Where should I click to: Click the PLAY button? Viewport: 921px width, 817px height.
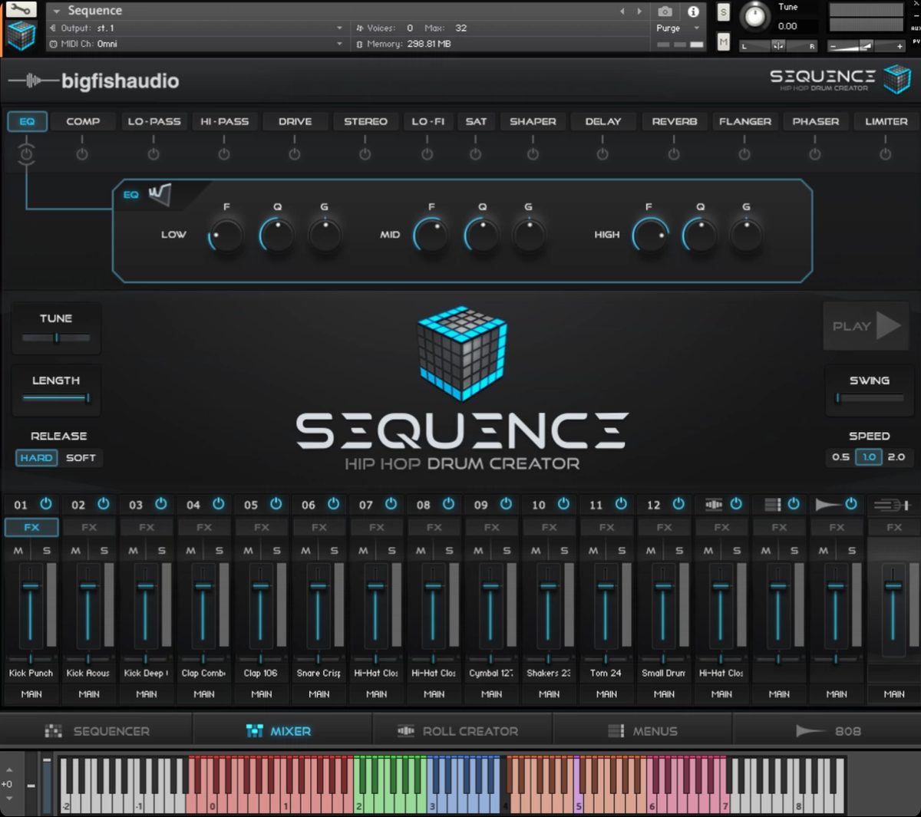point(866,326)
